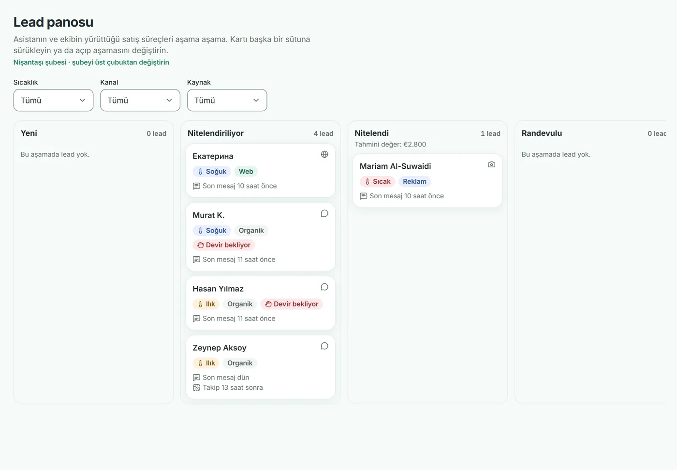Click the Soğuk badge on Murat K. card
Viewport: 677px width, 470px height.
[x=212, y=231]
